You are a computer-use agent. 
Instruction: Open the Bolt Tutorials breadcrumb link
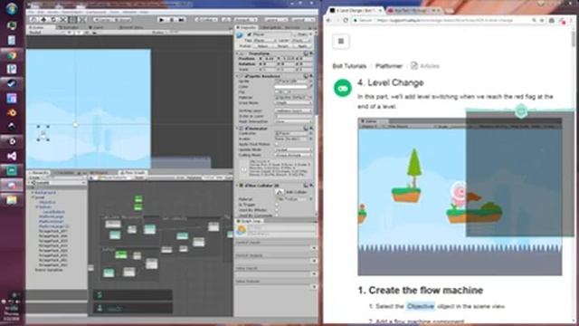[x=349, y=66]
